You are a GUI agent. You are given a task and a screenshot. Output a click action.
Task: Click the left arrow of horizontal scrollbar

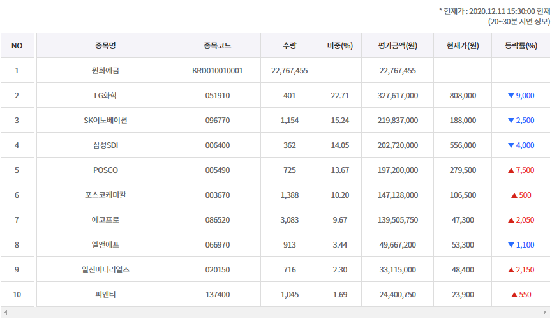(6, 313)
